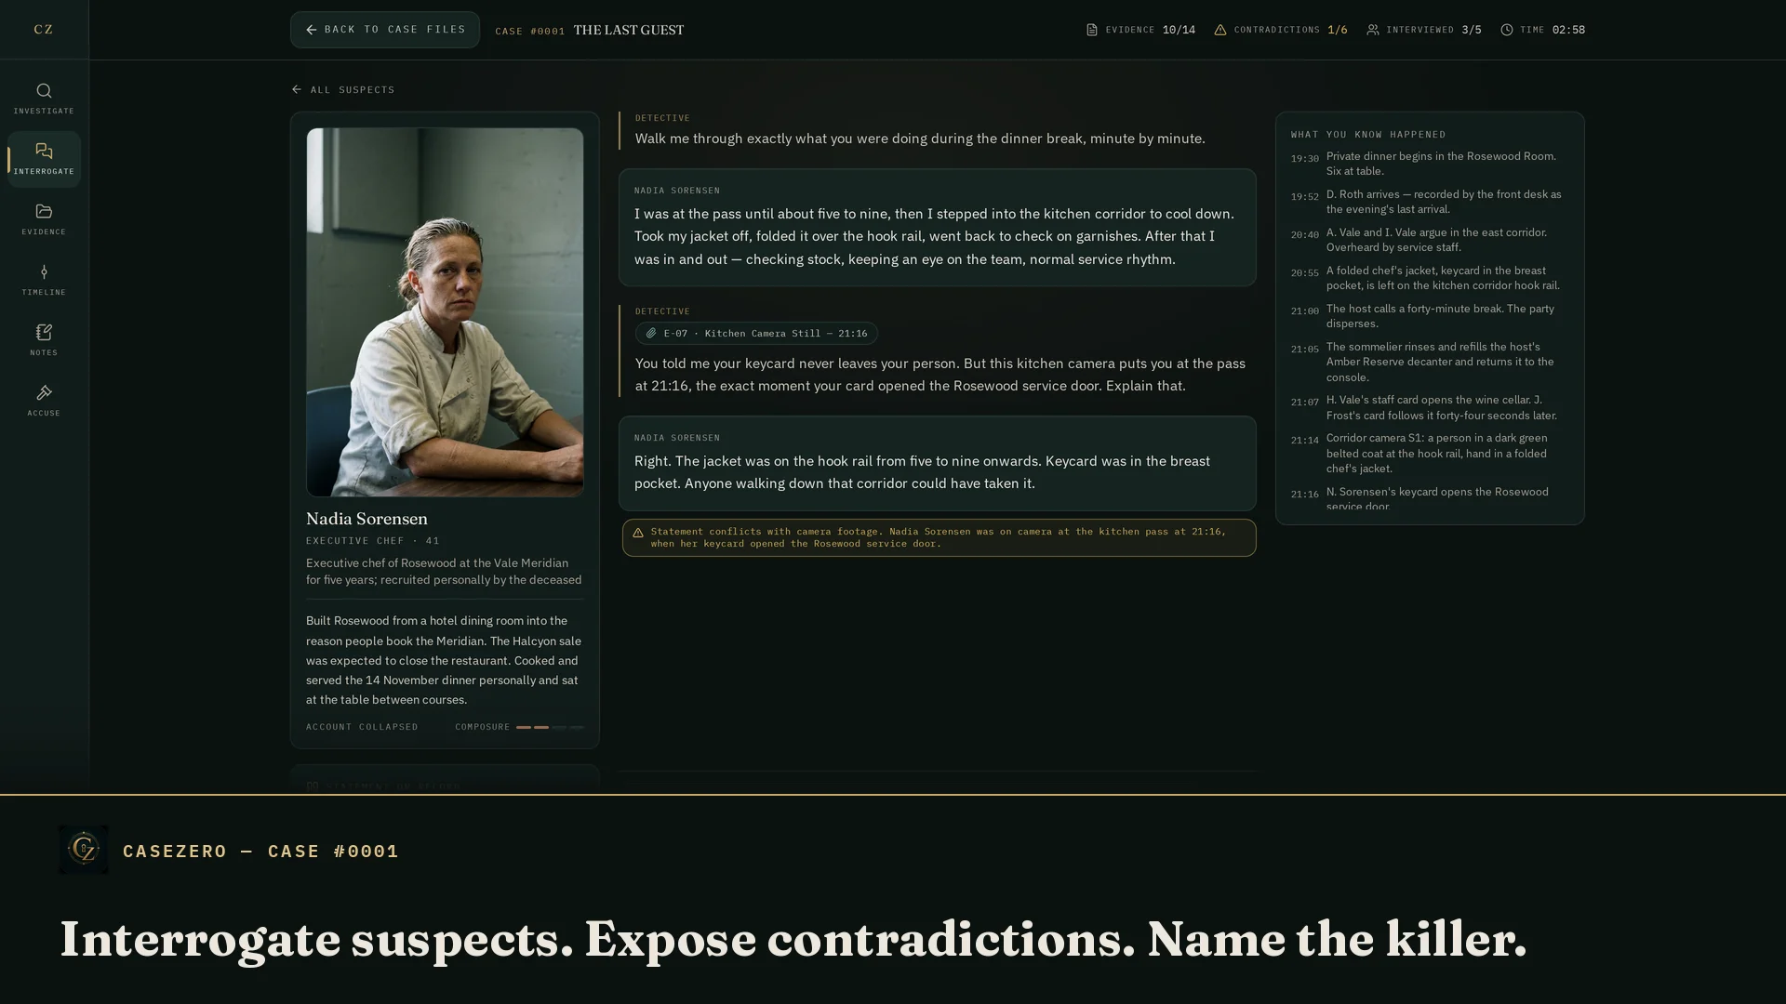Open the Investigate magnifier icon

tap(44, 91)
